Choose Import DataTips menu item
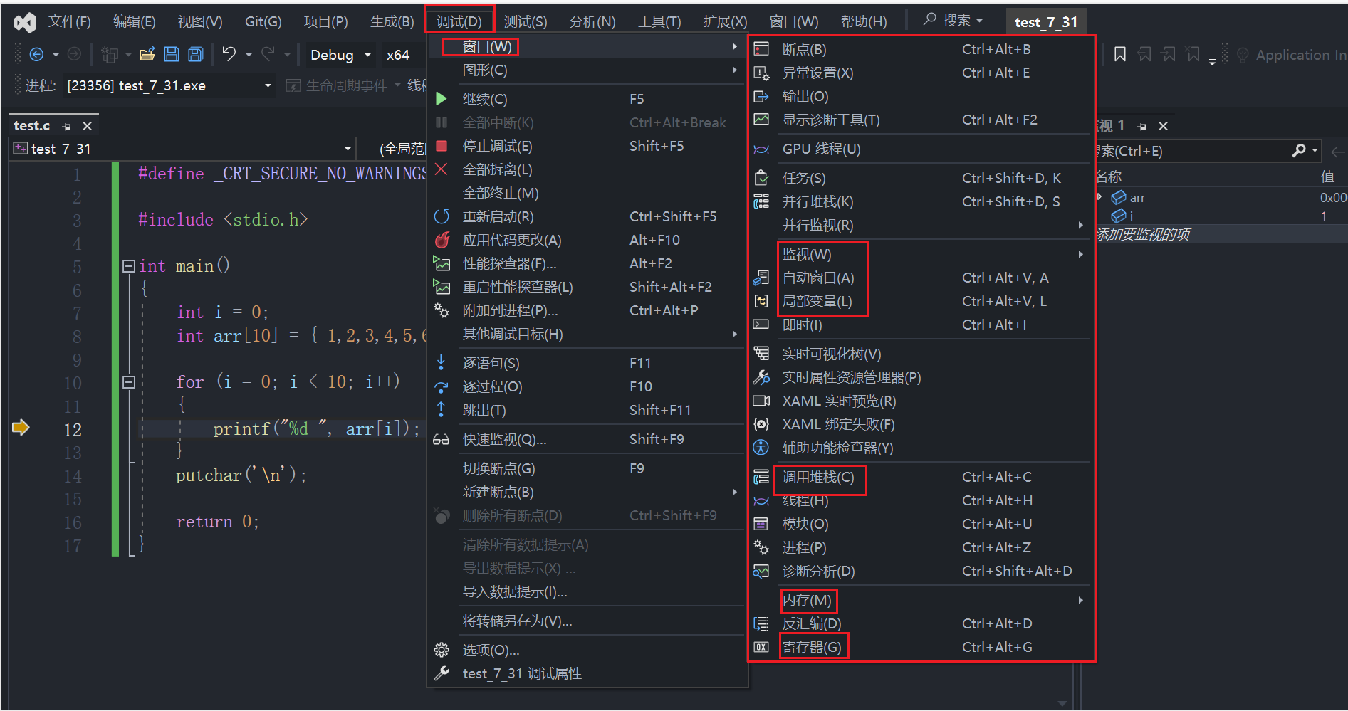Viewport: 1348px width, 711px height. [588, 591]
